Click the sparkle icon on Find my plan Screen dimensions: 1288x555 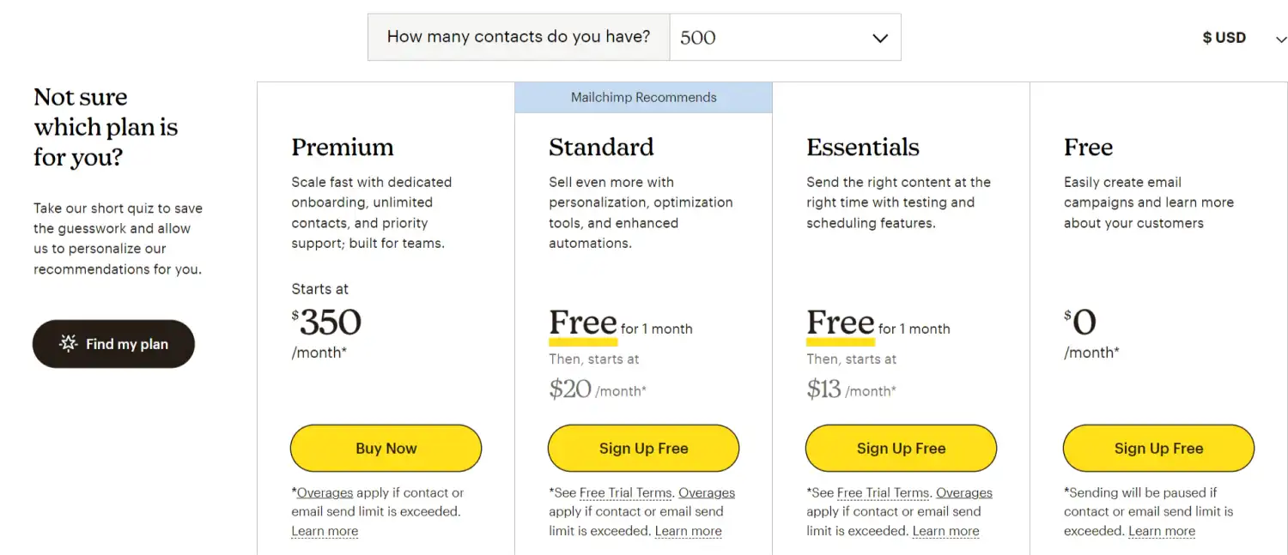(x=68, y=344)
